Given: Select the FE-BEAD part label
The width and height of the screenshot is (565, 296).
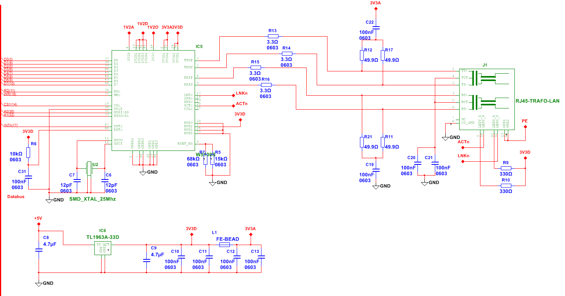Looking at the screenshot, I should pyautogui.click(x=227, y=239).
